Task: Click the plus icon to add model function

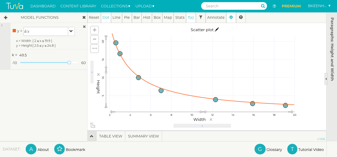Action: click(6, 18)
